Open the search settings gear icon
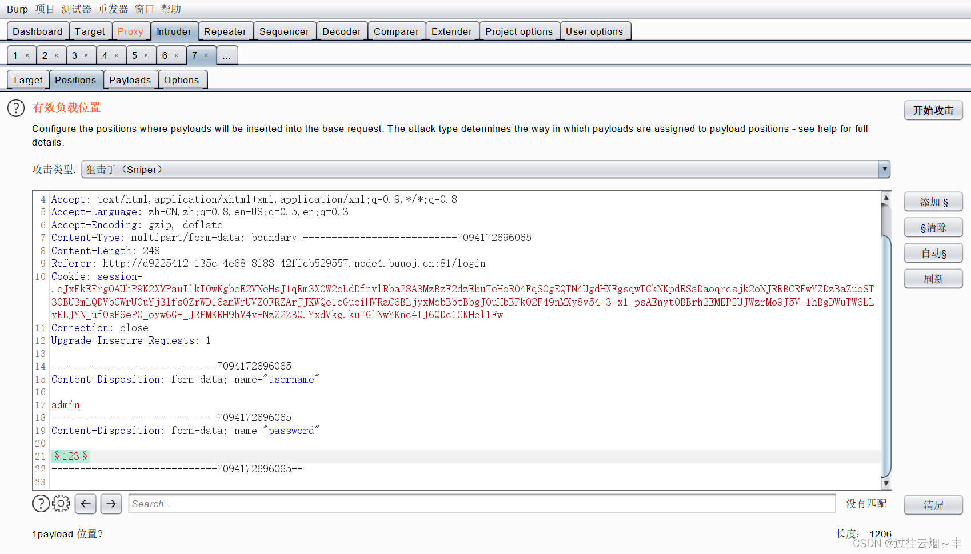The width and height of the screenshot is (971, 554). (x=61, y=504)
